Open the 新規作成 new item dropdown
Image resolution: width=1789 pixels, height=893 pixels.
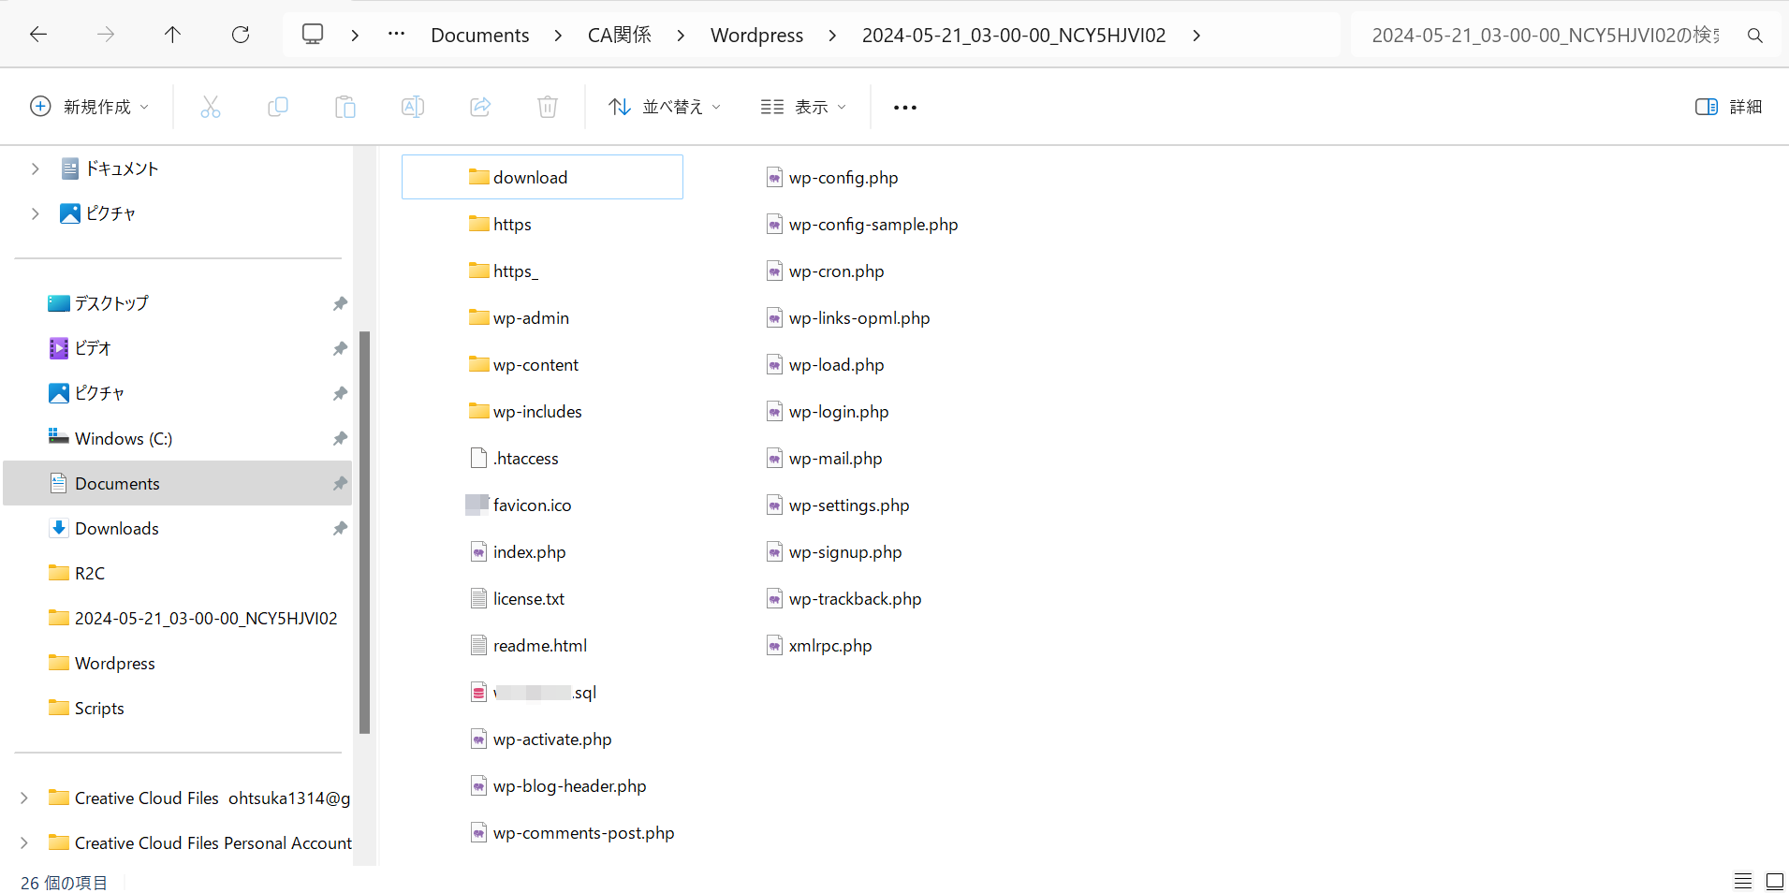tap(90, 107)
